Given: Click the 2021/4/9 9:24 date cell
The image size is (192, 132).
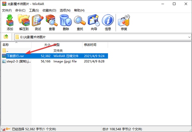Looking at the screenshot, I should (x=94, y=56).
